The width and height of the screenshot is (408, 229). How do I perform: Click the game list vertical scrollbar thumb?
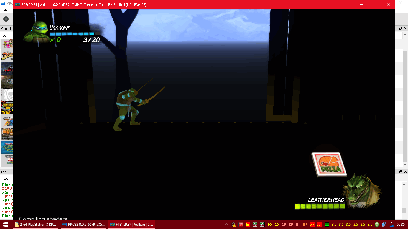tap(405, 106)
